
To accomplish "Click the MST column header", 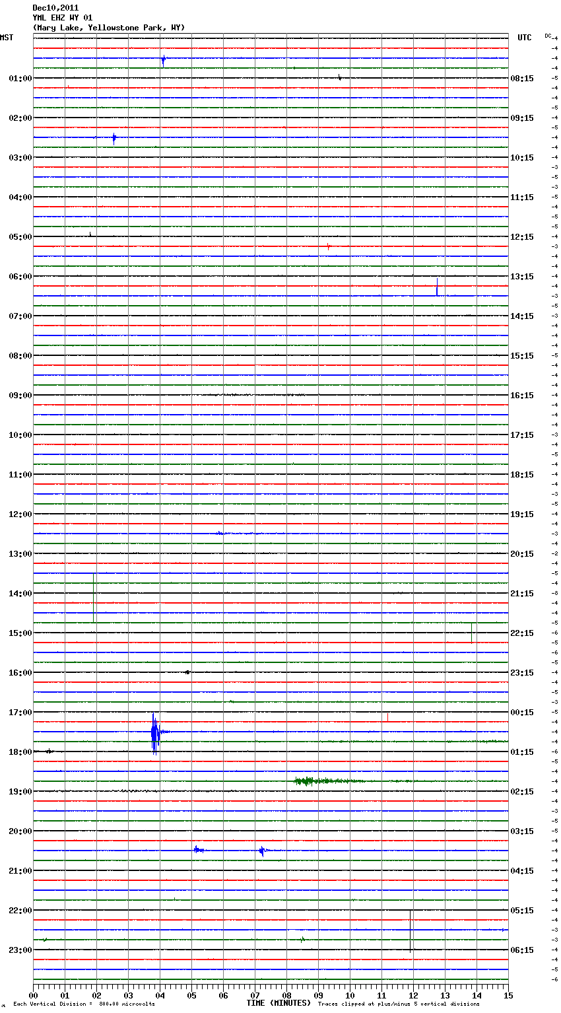I will tap(7, 38).
